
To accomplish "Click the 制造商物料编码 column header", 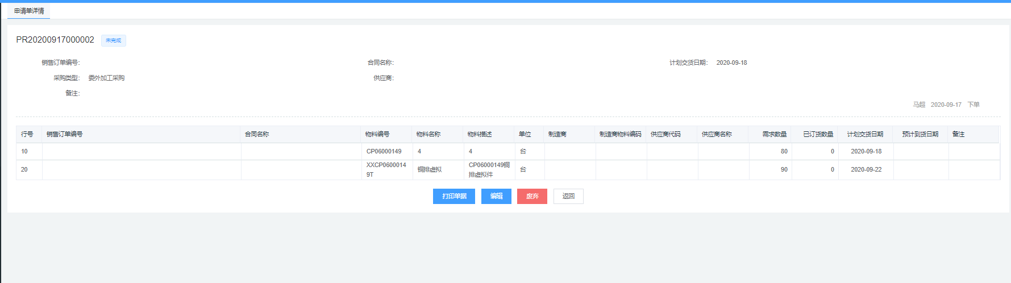I will [620, 134].
